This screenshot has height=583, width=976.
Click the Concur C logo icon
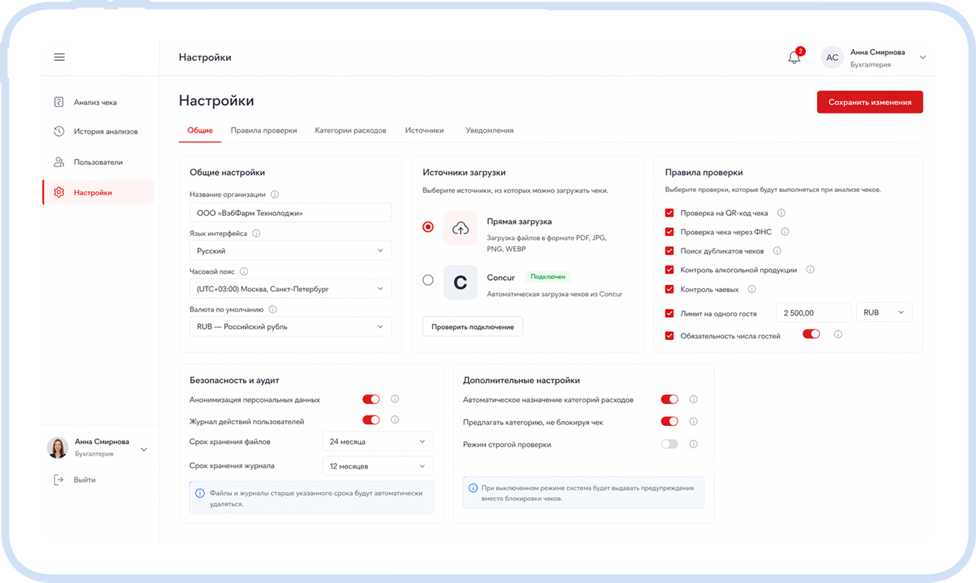(460, 282)
